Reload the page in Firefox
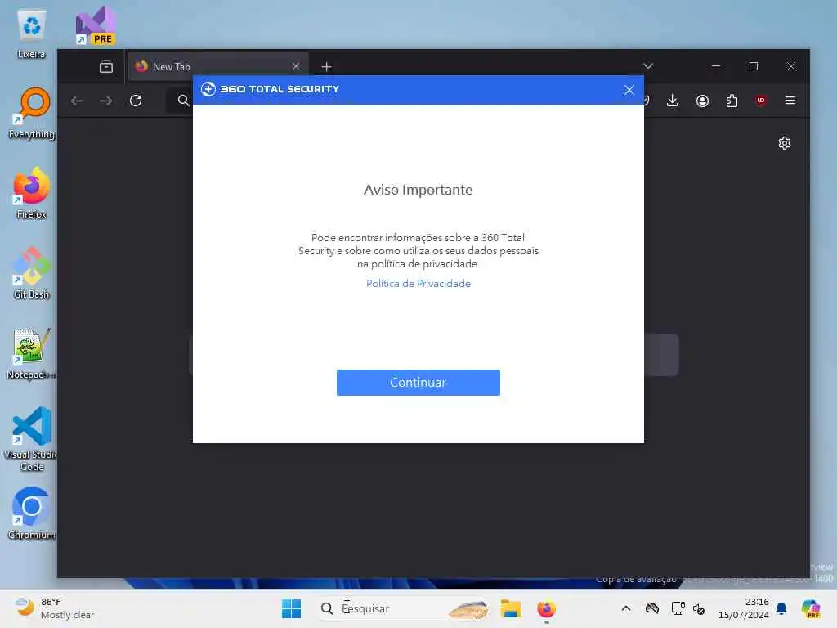837x628 pixels. coord(136,101)
